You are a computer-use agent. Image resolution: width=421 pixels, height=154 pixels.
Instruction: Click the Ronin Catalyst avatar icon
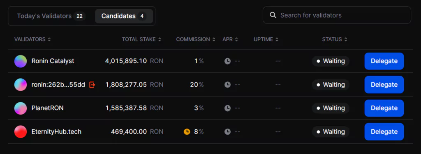21,61
